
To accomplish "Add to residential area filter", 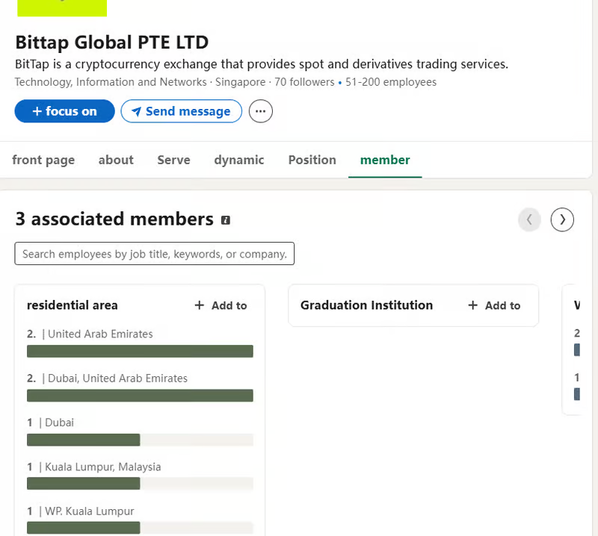I will (221, 305).
